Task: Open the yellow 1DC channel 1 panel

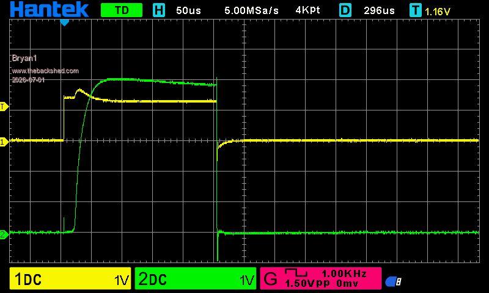Action: [x=70, y=278]
